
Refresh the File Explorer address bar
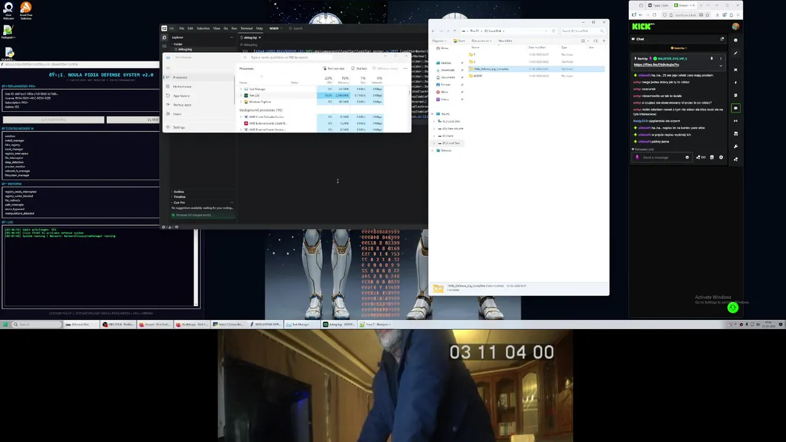pos(553,31)
